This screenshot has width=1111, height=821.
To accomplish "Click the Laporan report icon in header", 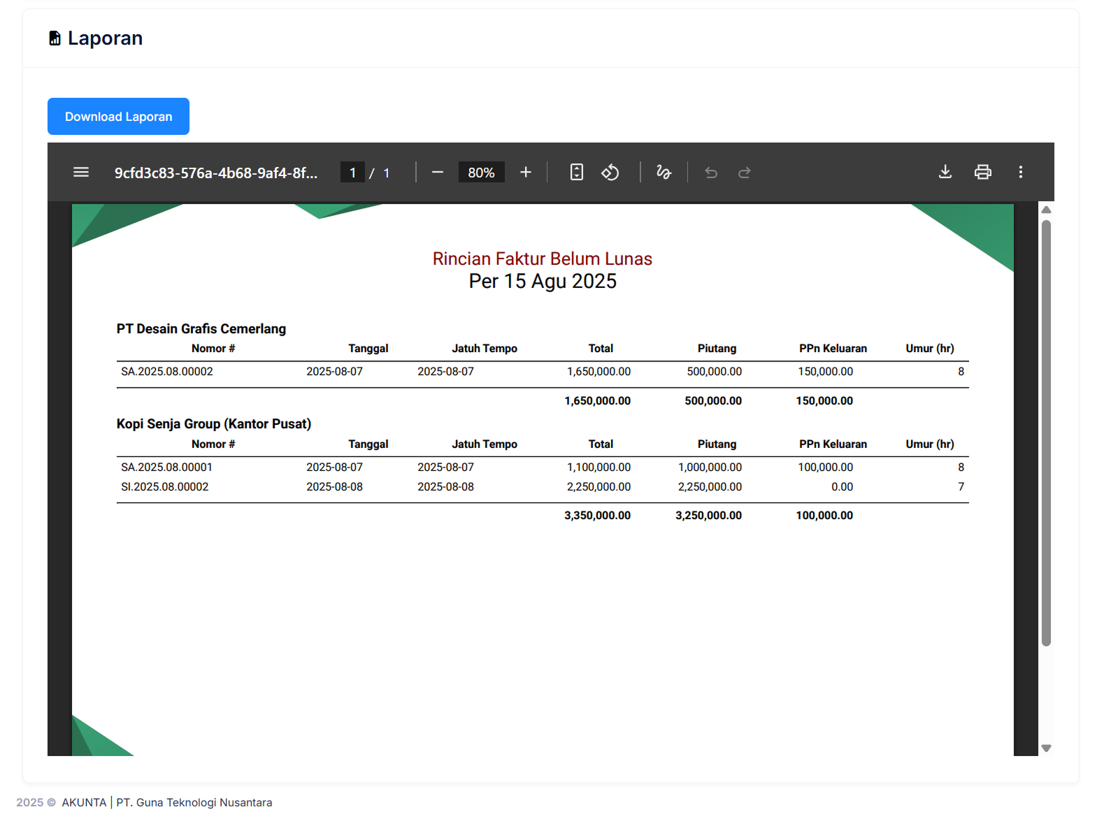I will pyautogui.click(x=55, y=38).
